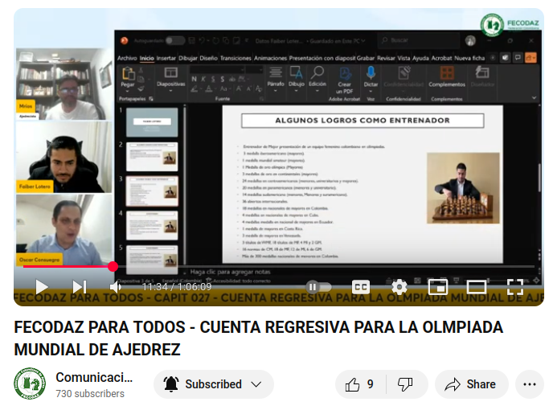Click the FECODAZ logo watermark link
549x406 pixels.
pos(510,25)
